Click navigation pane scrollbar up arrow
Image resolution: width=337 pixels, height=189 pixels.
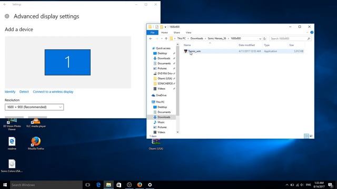177,44
